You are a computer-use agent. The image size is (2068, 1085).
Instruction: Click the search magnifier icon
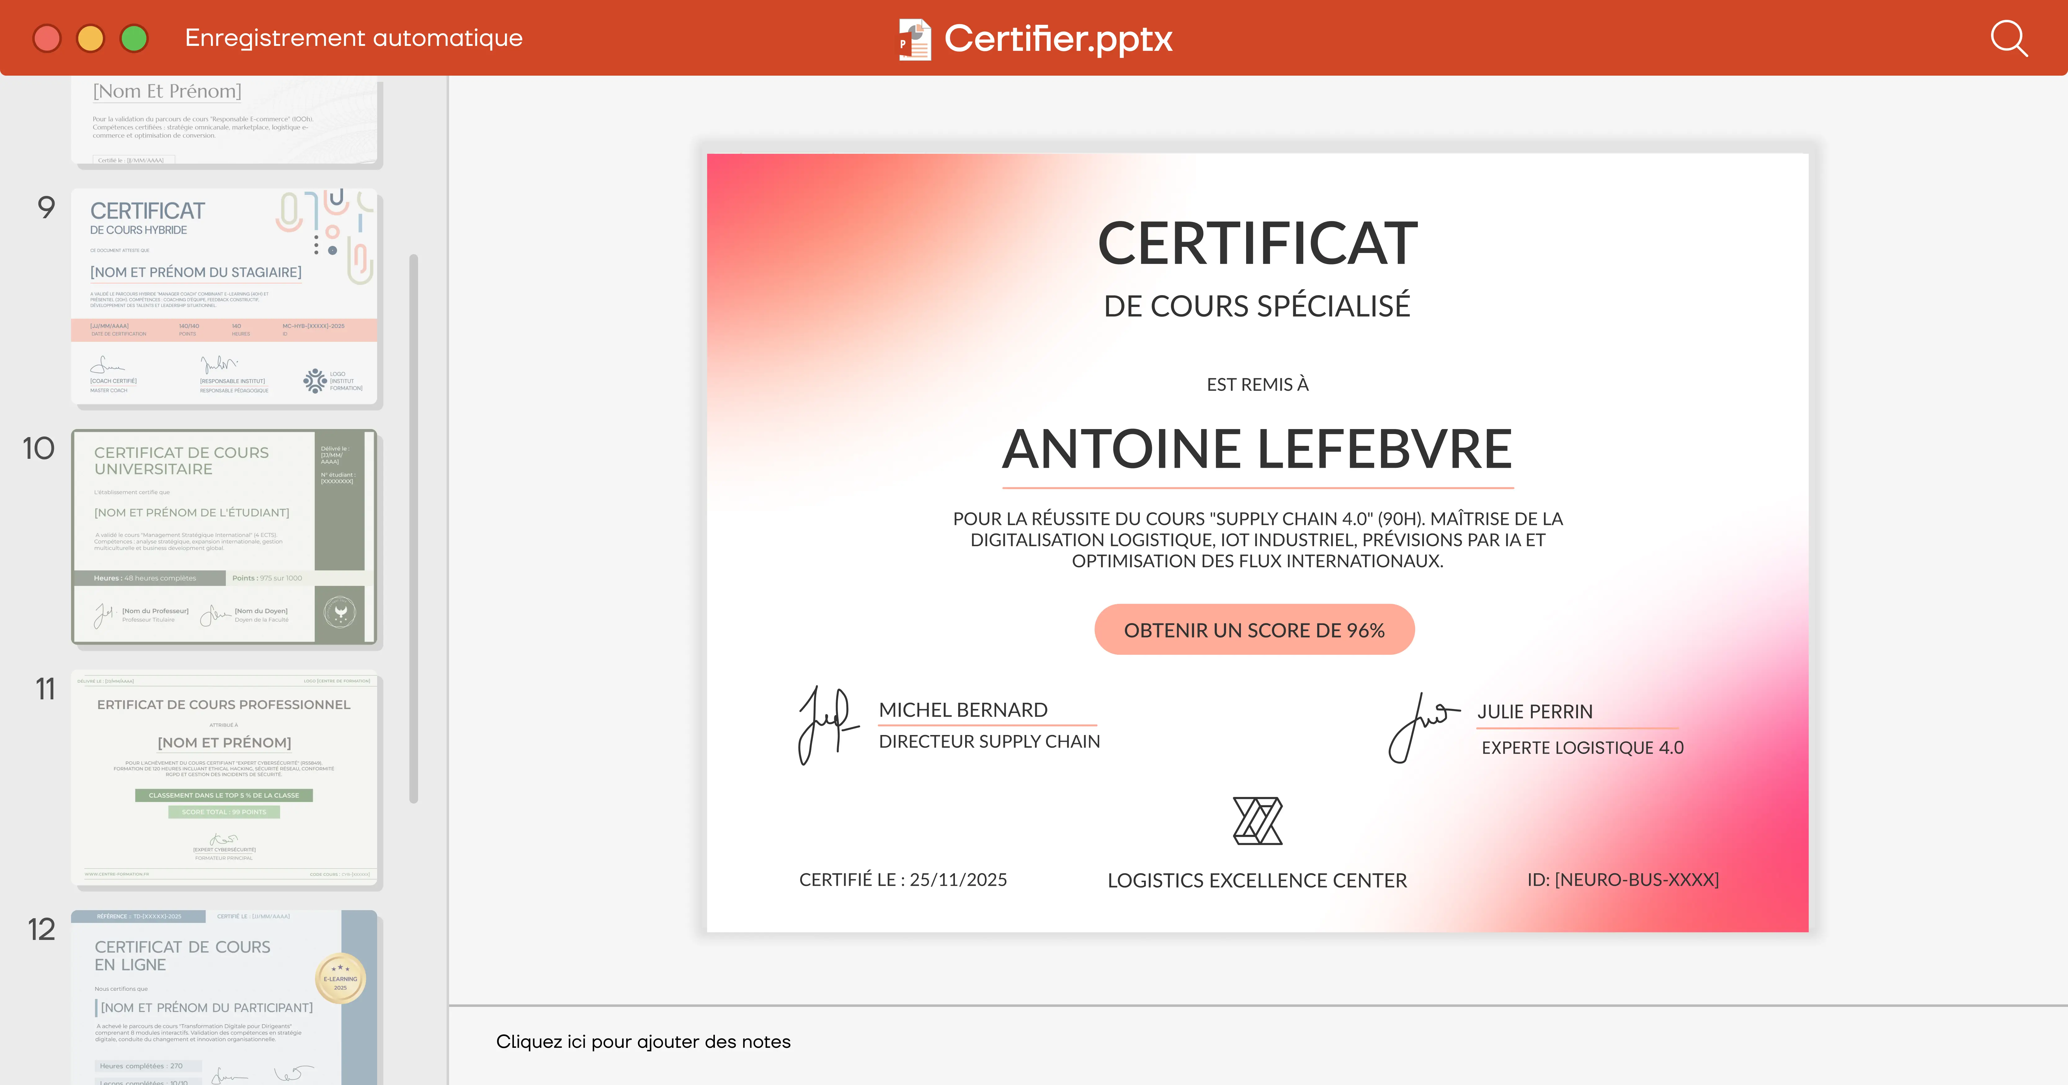(2008, 38)
